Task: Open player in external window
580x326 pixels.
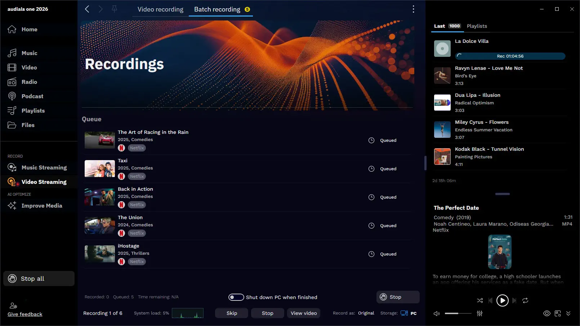Action: [x=558, y=313]
